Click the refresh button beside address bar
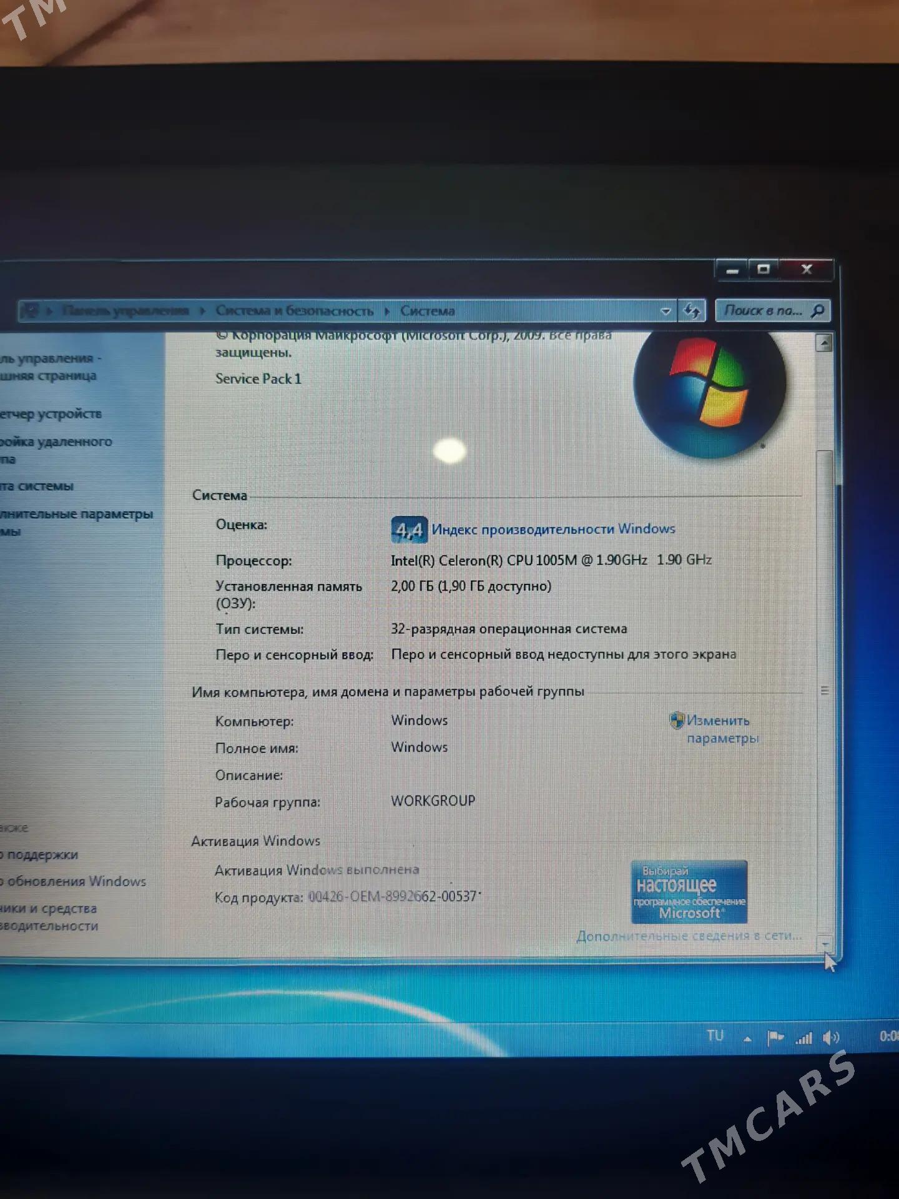The image size is (899, 1199). 692,310
